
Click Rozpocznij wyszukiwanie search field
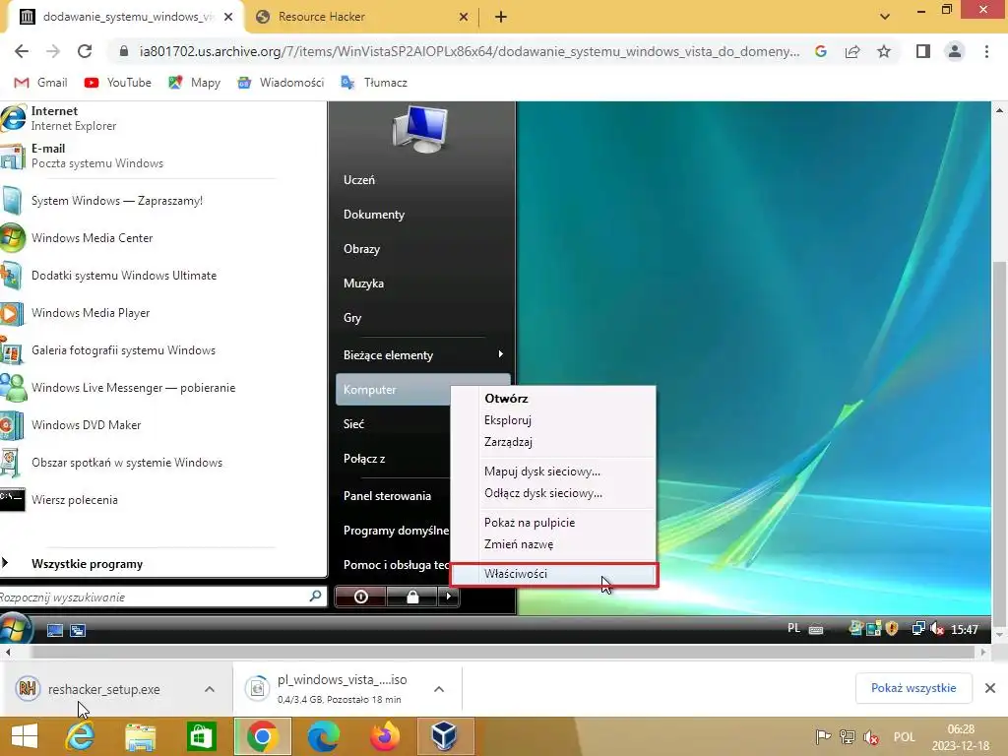tap(162, 597)
